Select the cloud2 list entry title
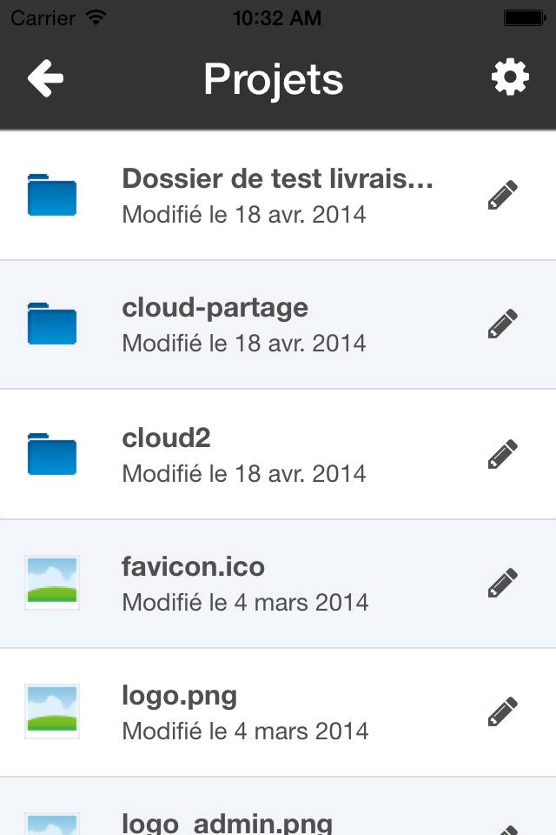This screenshot has height=835, width=556. click(x=167, y=438)
